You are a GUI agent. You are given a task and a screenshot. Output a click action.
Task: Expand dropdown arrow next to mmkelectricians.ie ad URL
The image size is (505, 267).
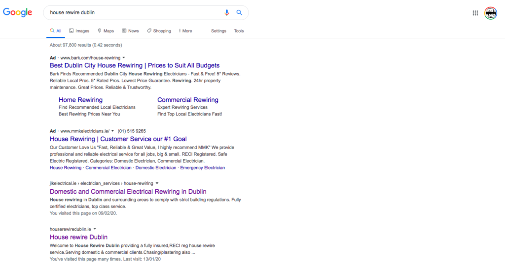pos(112,131)
